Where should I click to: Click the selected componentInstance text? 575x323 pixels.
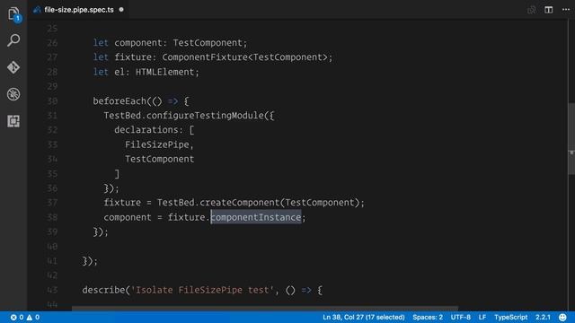[256, 217]
